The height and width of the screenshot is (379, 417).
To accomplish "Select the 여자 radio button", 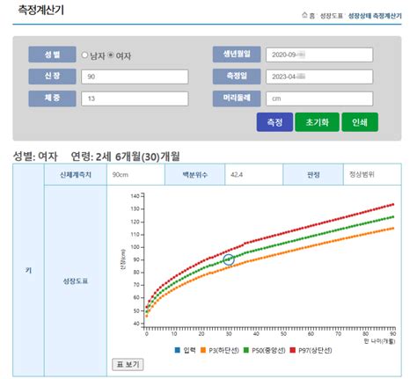I will point(111,55).
